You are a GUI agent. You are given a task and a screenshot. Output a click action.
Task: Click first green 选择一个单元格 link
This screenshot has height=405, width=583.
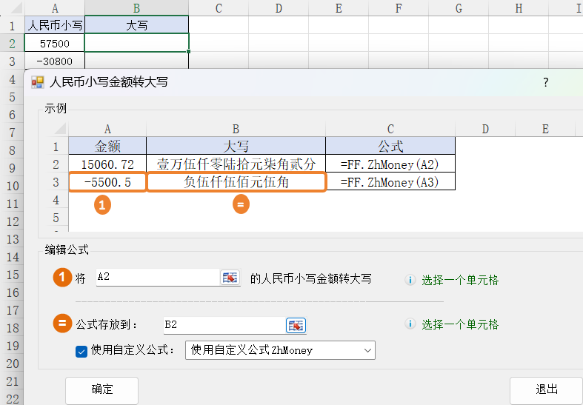tap(460, 281)
